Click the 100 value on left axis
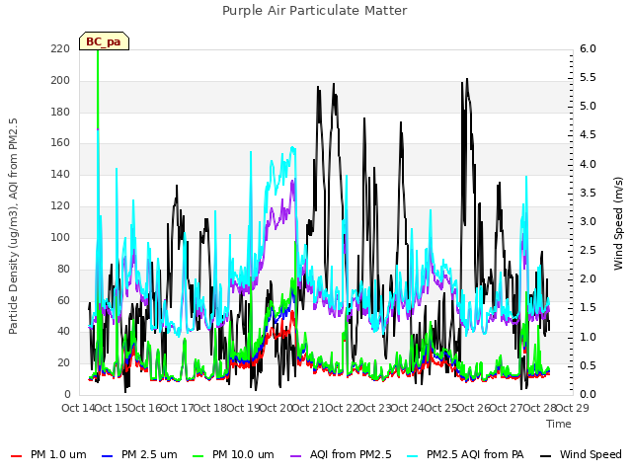Screen dimensions: 632x474 (60, 237)
